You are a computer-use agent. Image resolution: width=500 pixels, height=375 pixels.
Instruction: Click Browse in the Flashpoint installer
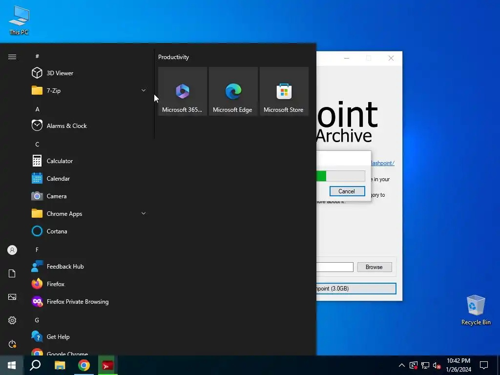click(x=375, y=267)
